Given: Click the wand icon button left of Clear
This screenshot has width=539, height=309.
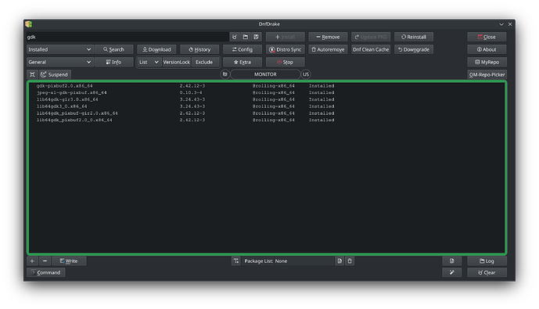Looking at the screenshot, I should (451, 272).
